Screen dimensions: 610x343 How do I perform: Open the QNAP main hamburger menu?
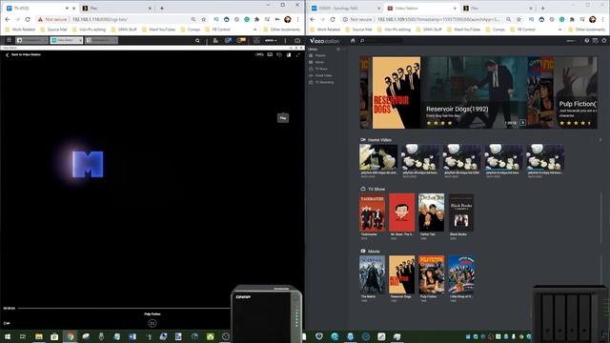(x=9, y=40)
